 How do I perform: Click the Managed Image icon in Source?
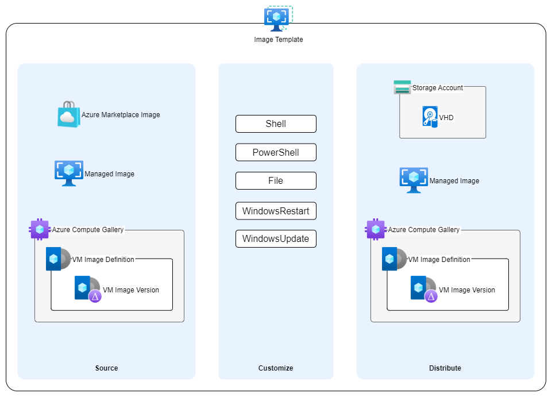click(x=69, y=174)
